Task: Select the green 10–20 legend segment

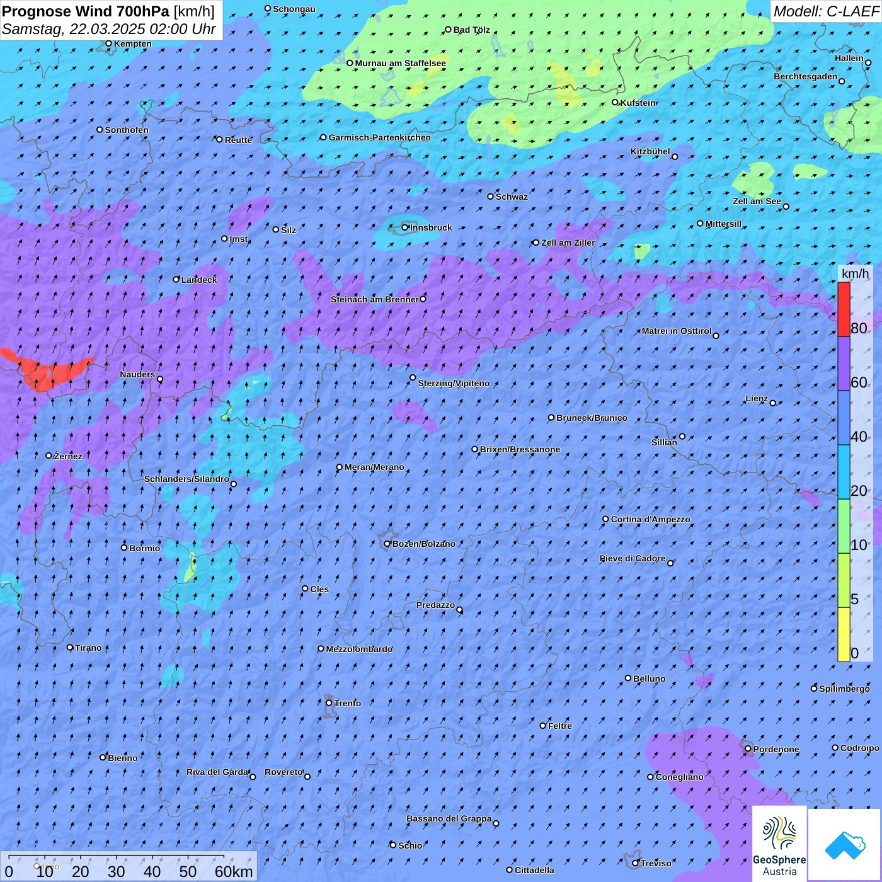Action: point(844,526)
